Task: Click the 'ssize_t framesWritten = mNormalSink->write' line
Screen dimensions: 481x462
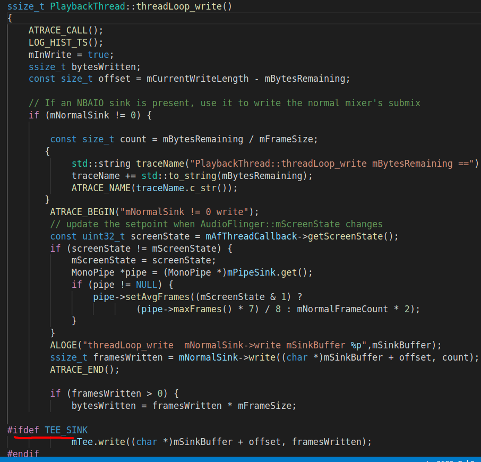Action: [264, 357]
